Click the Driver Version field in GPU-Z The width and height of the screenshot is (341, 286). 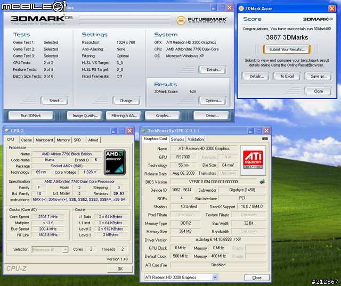[218, 240]
